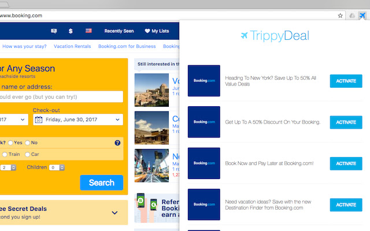Click the destination name input field

pos(61,96)
